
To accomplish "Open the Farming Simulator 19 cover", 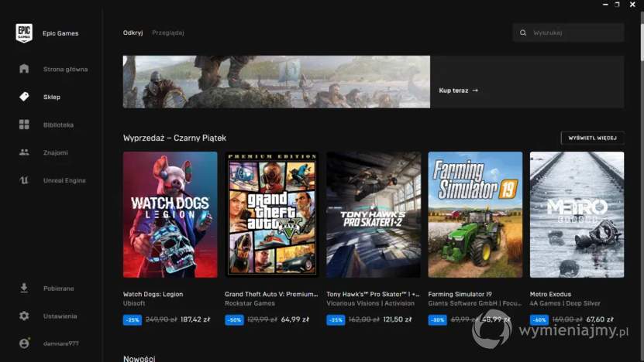I will point(475,214).
